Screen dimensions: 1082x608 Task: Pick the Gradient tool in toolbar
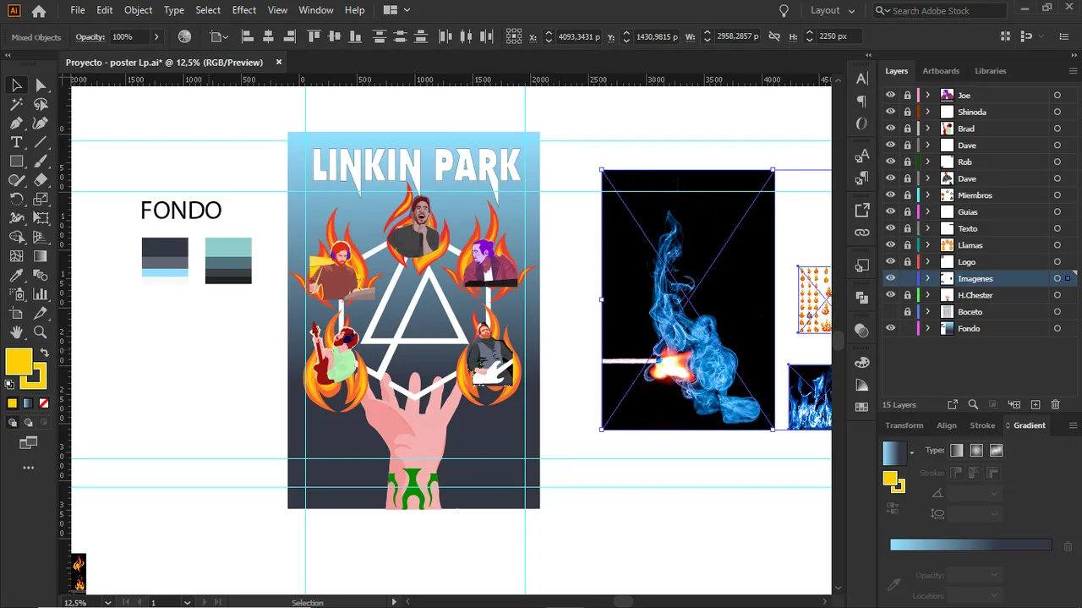coord(41,256)
